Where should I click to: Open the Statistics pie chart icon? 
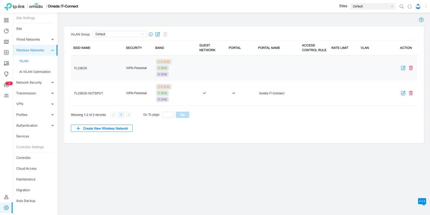6,31
